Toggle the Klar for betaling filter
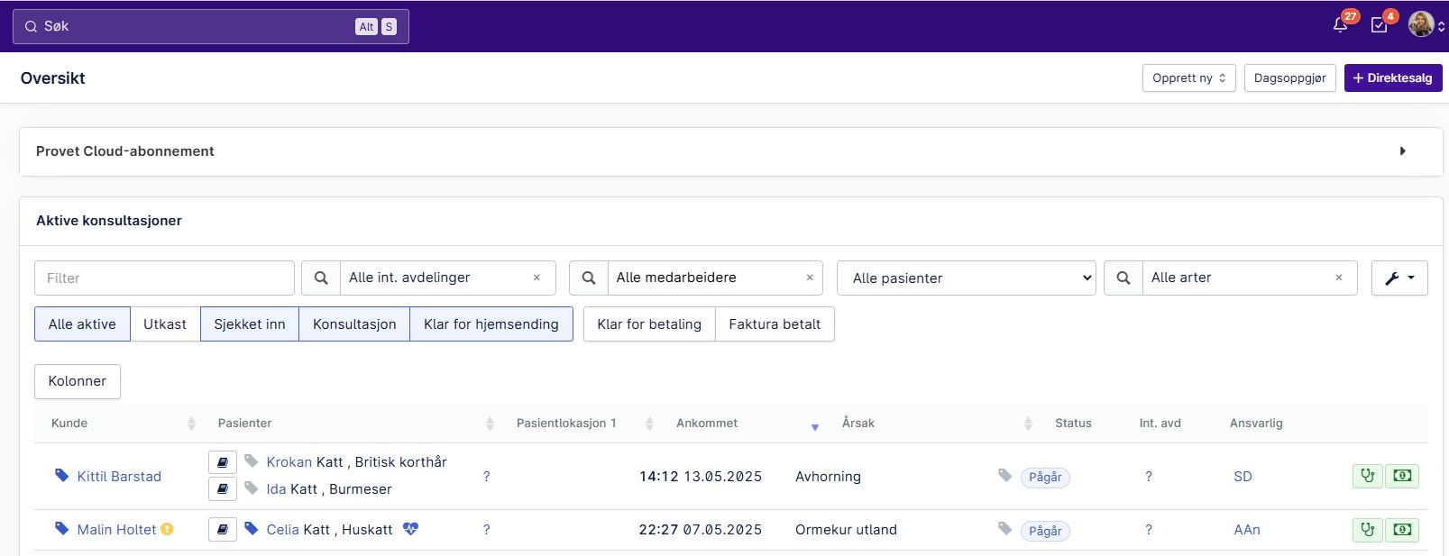 pos(649,324)
